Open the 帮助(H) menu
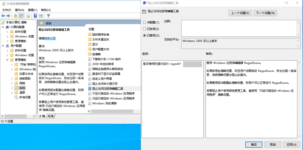 46,10
